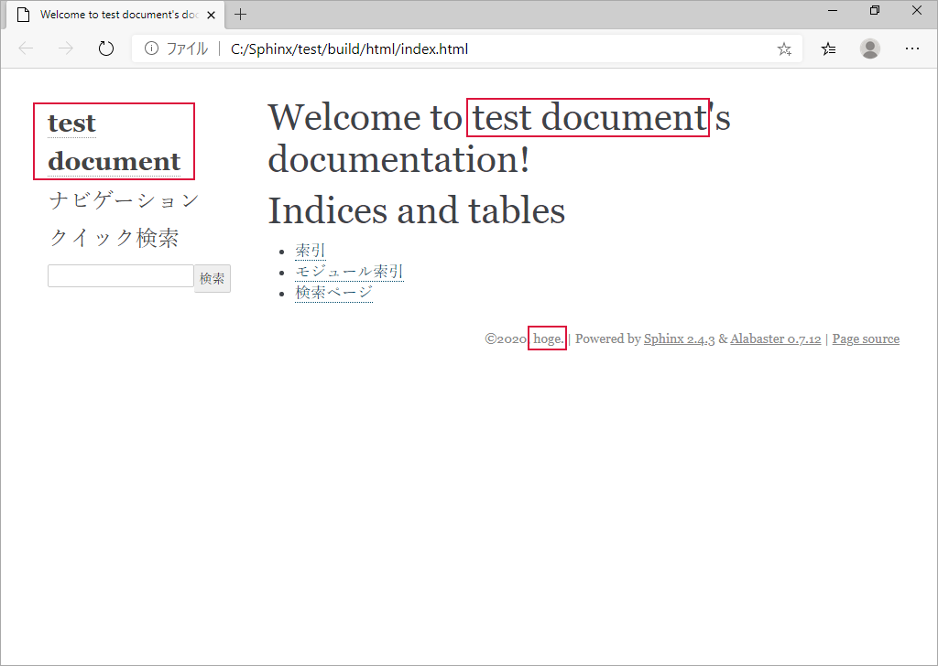Open the Page source link
Screen dimensions: 938x666
pos(866,338)
